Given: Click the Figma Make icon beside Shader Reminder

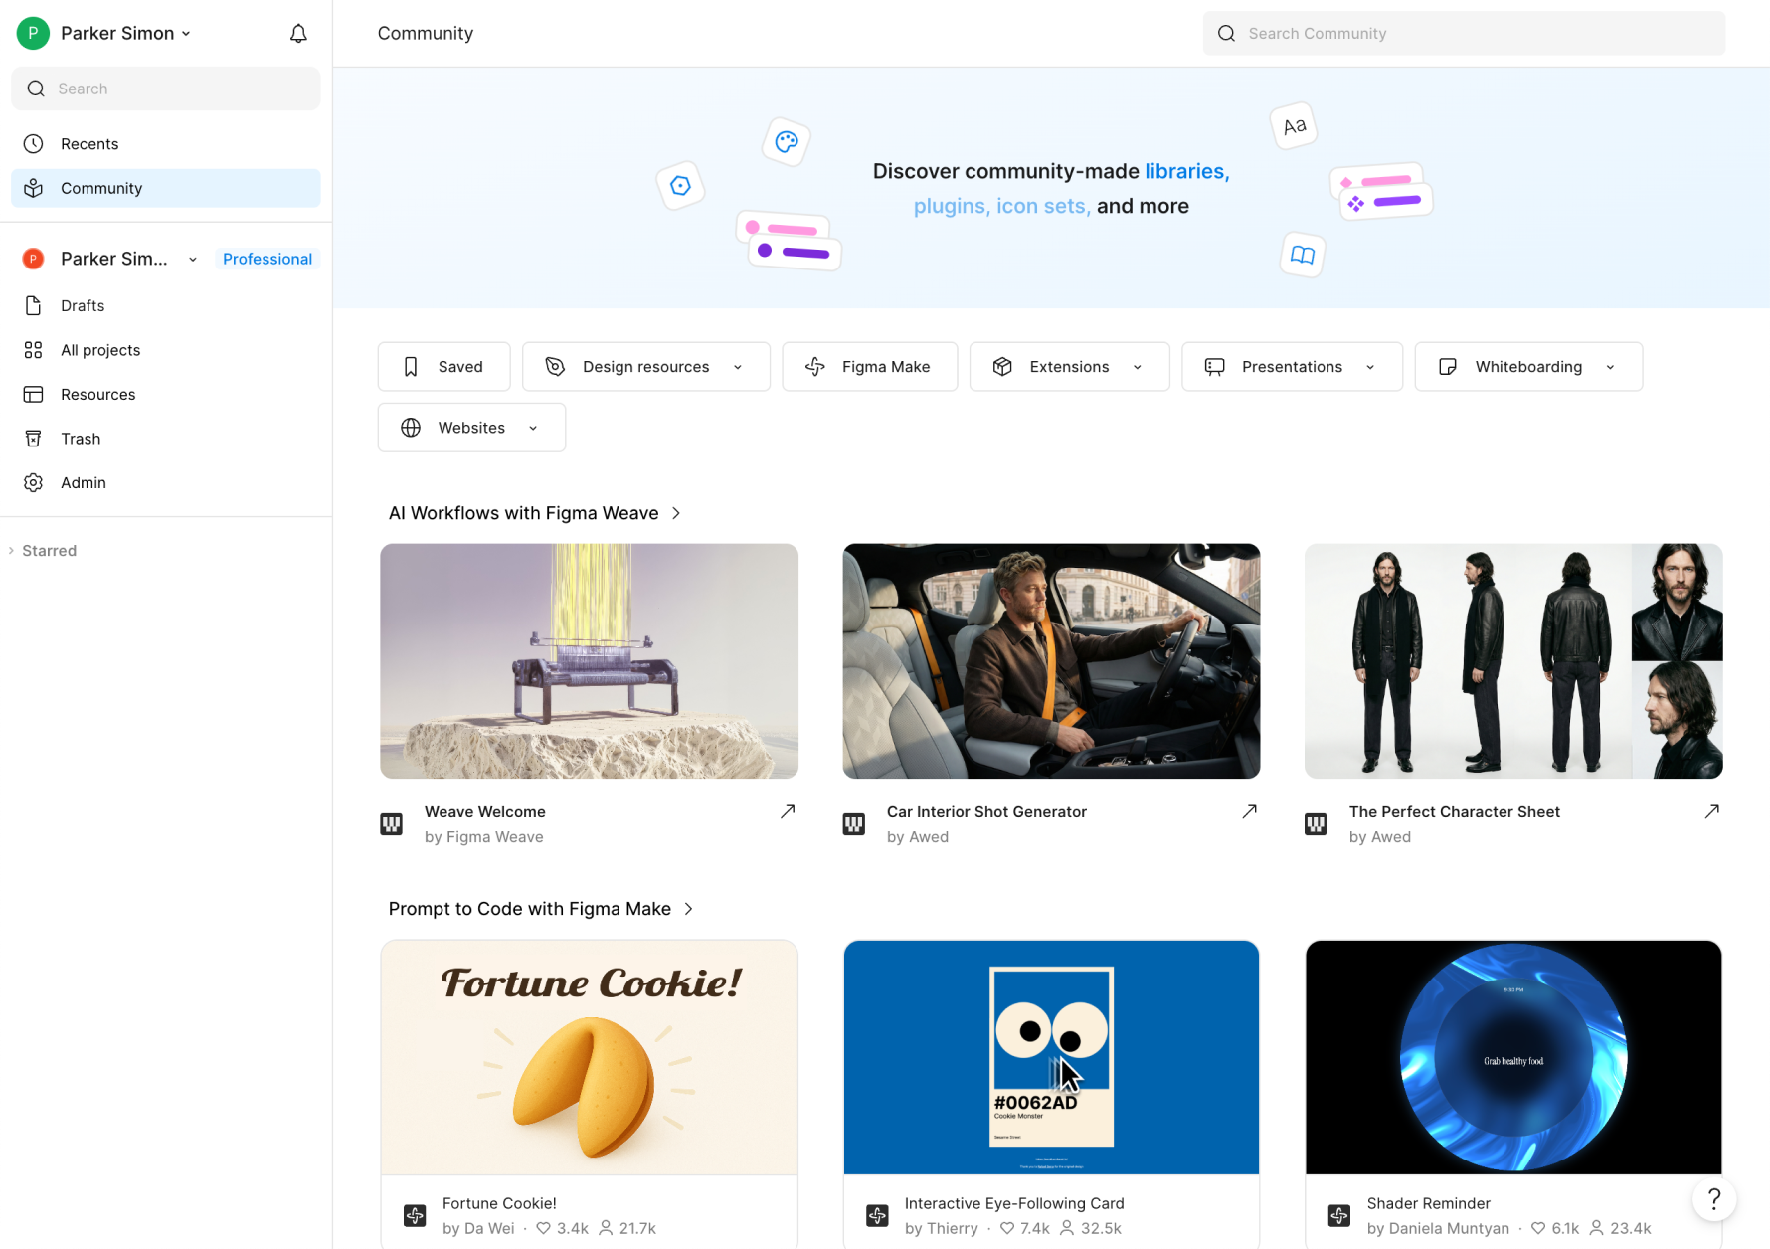Looking at the screenshot, I should tap(1339, 1215).
